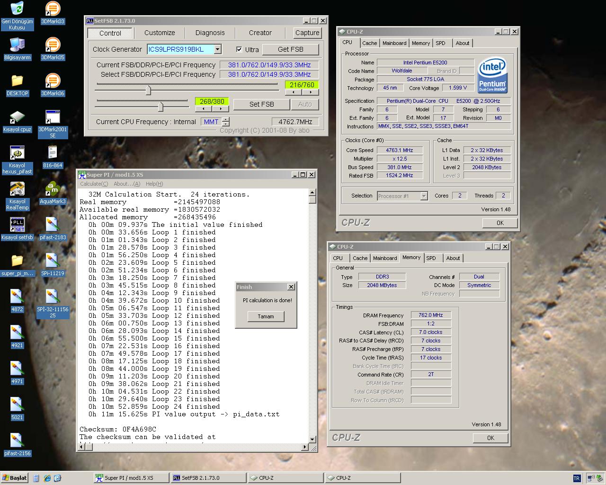Click the Current CPU Frequency 4762.7MHz field

[x=295, y=122]
